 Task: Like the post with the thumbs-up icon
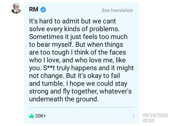point(31,116)
